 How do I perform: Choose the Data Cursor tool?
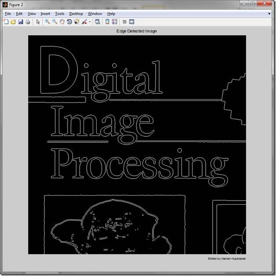(x=76, y=22)
